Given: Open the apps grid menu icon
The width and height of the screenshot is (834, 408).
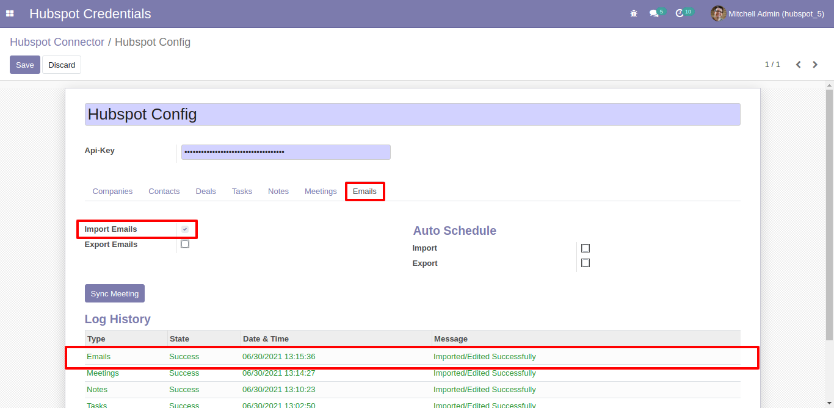Looking at the screenshot, I should 10,13.
